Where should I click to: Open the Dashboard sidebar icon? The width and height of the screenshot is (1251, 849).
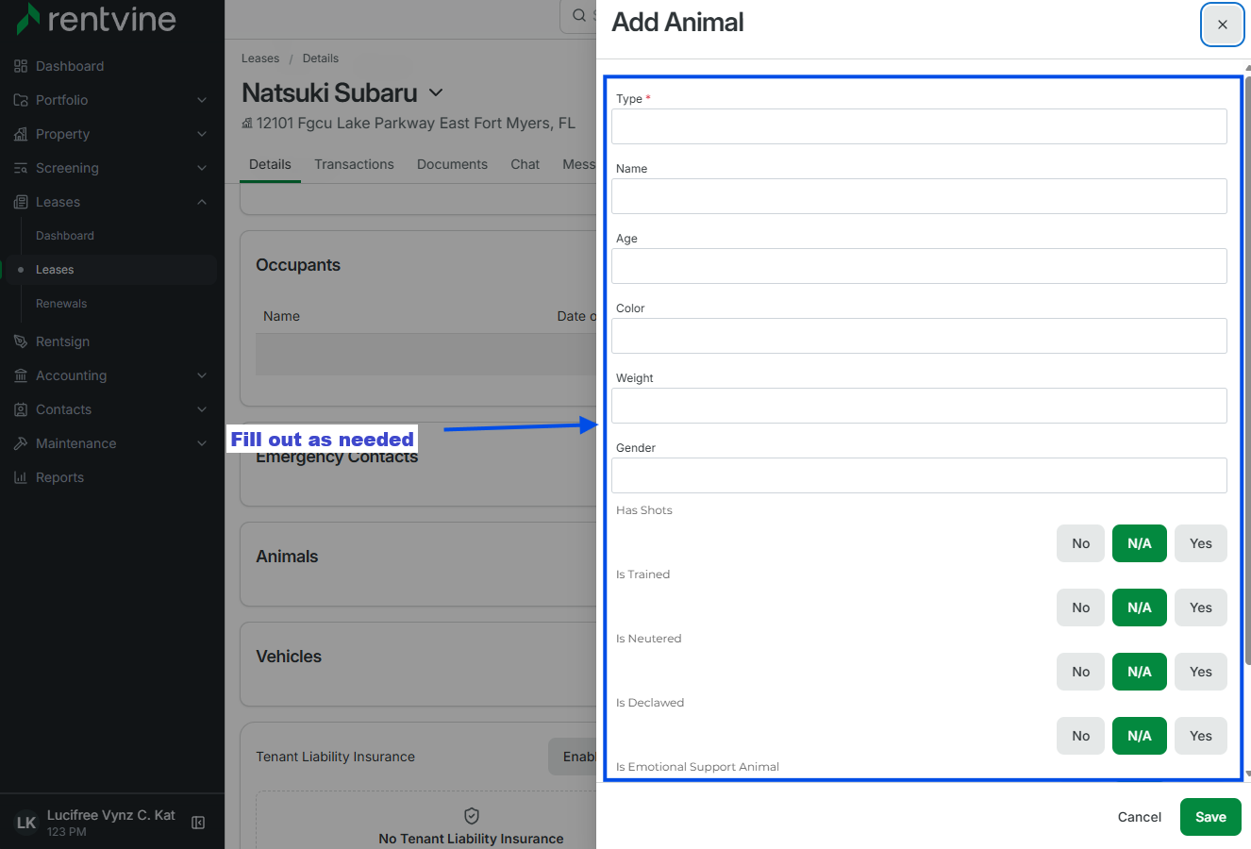[21, 66]
